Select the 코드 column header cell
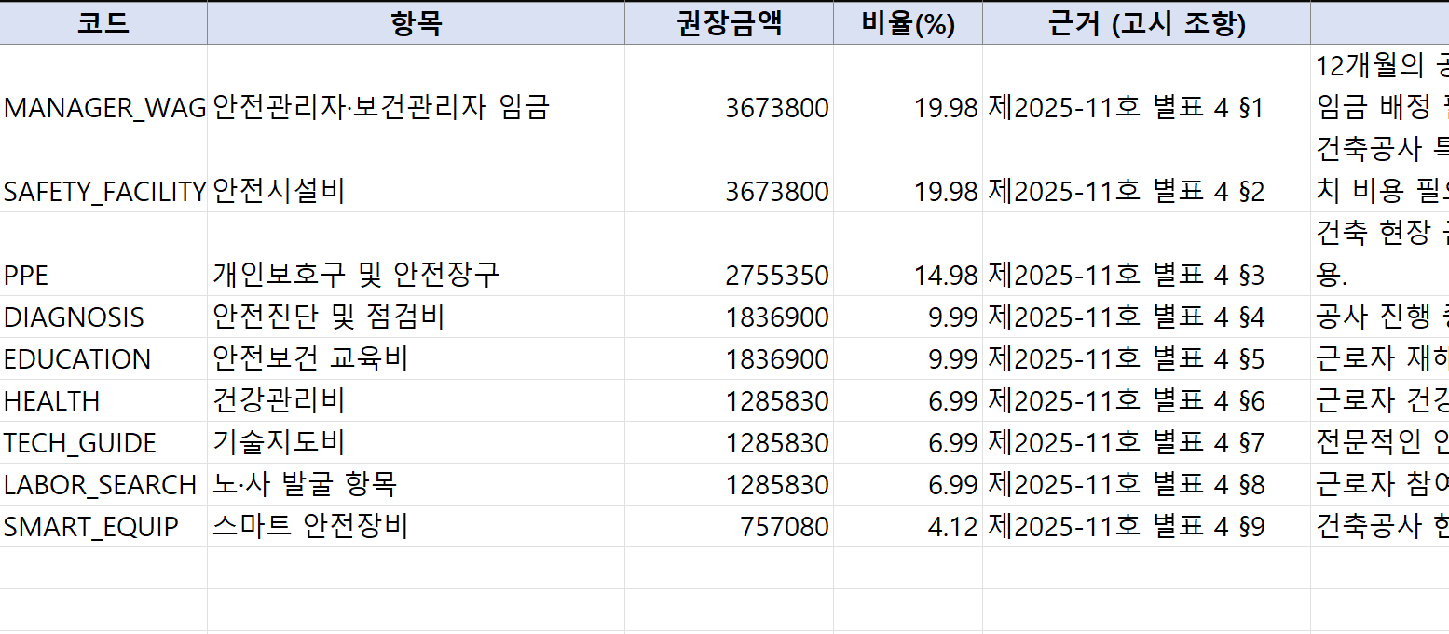Screen dimensions: 1449x634 pos(103,23)
